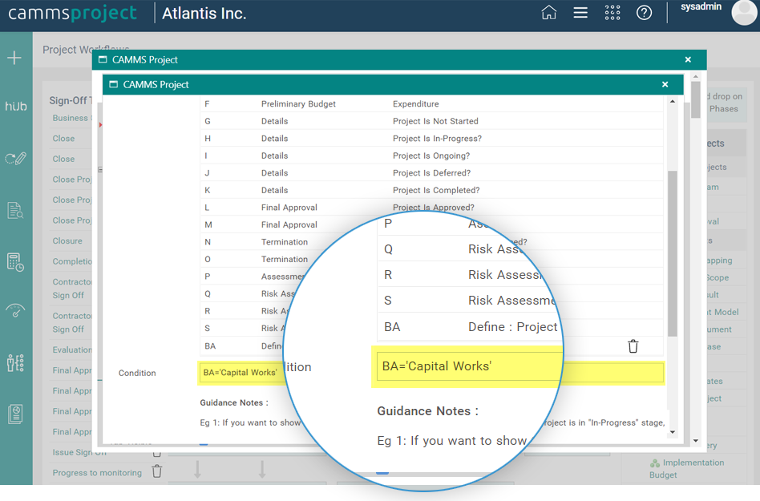This screenshot has height=501, width=760.
Task: Click the Condition input field
Action: (x=431, y=373)
